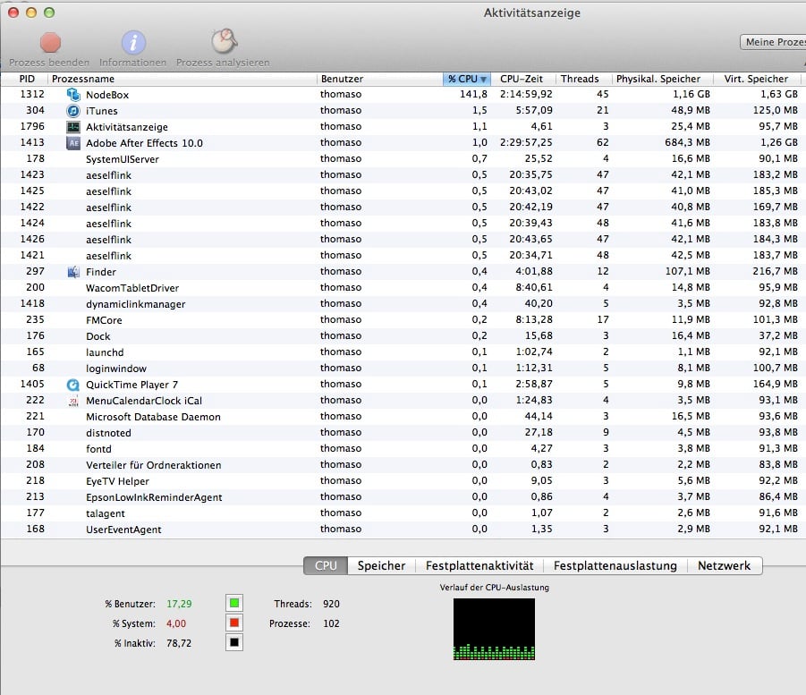Select the FMCore process row
Viewport: 806px width, 695px height.
pyautogui.click(x=401, y=319)
